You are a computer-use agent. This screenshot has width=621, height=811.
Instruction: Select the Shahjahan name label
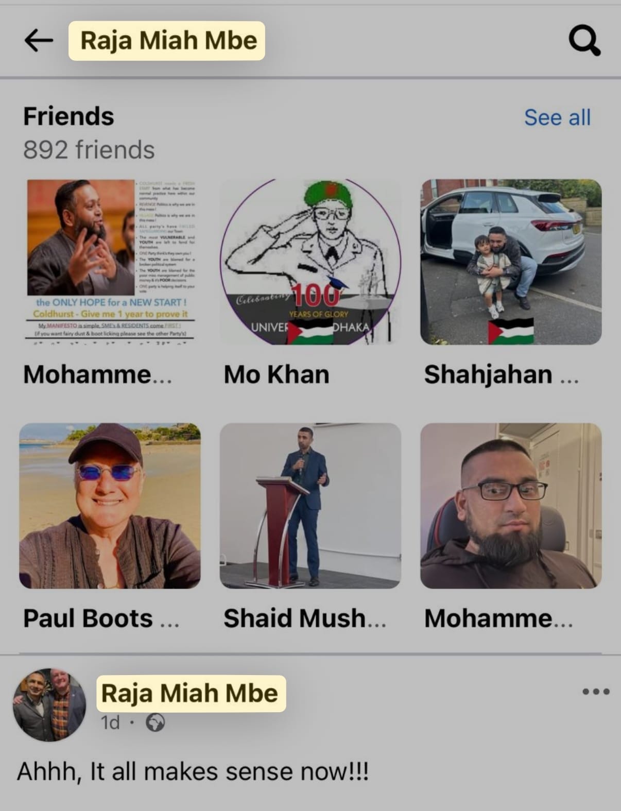(502, 374)
